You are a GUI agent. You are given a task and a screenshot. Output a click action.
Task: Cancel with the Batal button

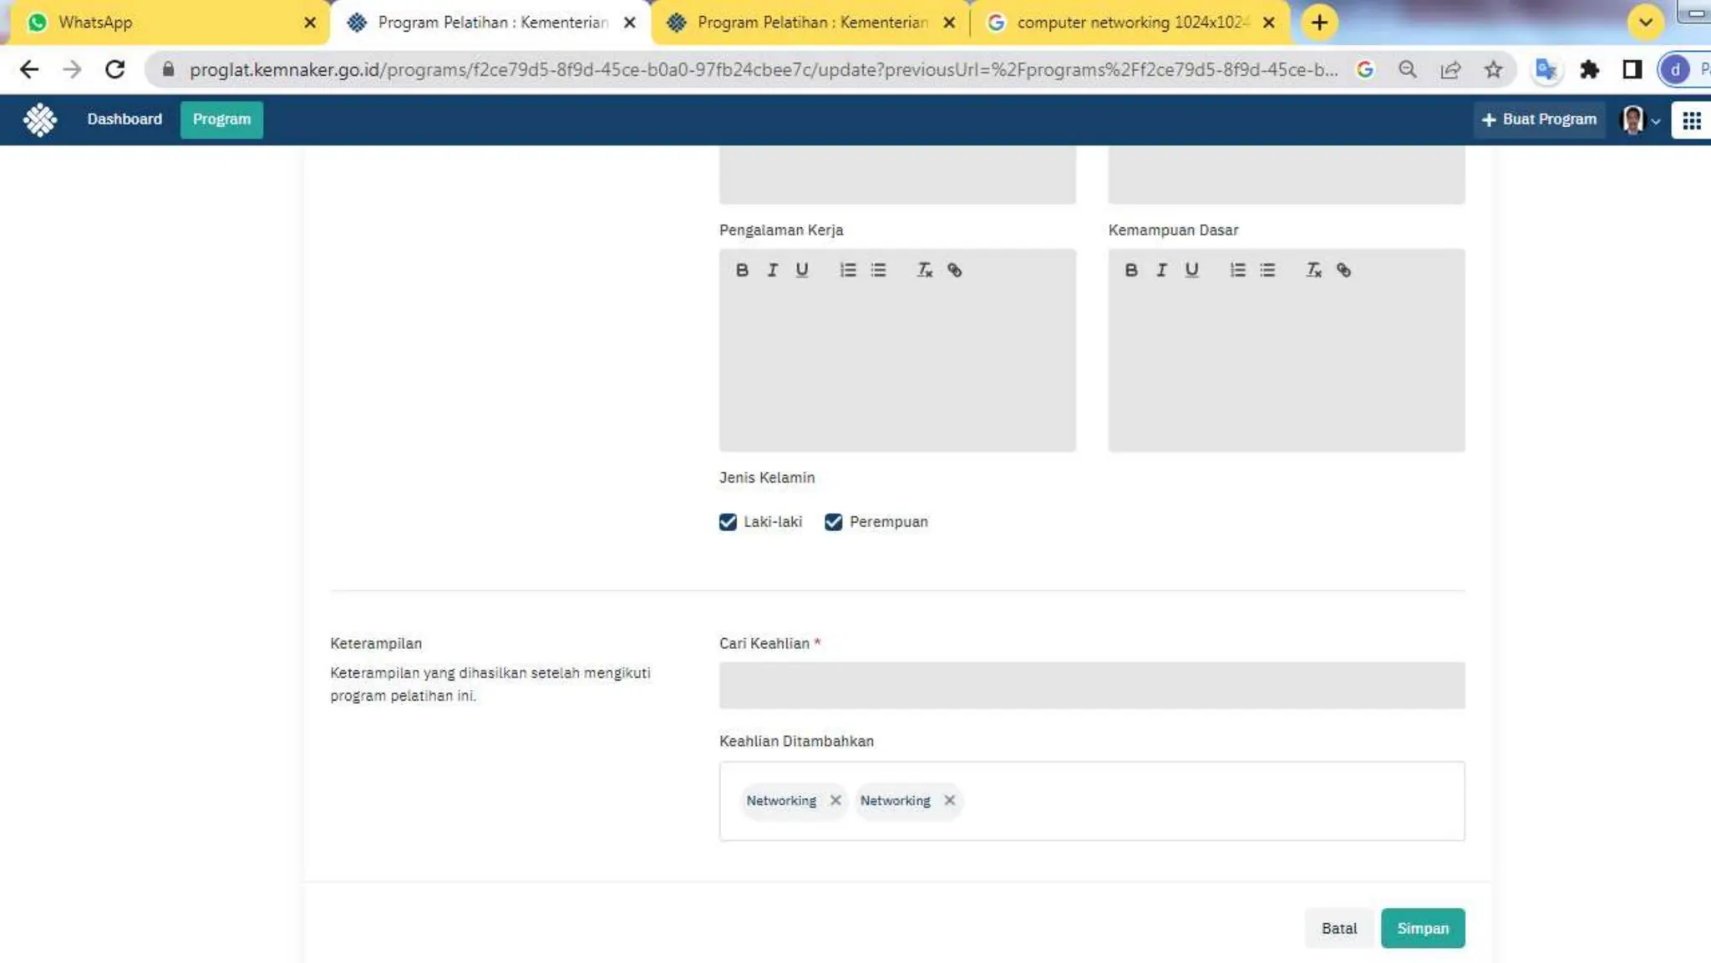1338,928
